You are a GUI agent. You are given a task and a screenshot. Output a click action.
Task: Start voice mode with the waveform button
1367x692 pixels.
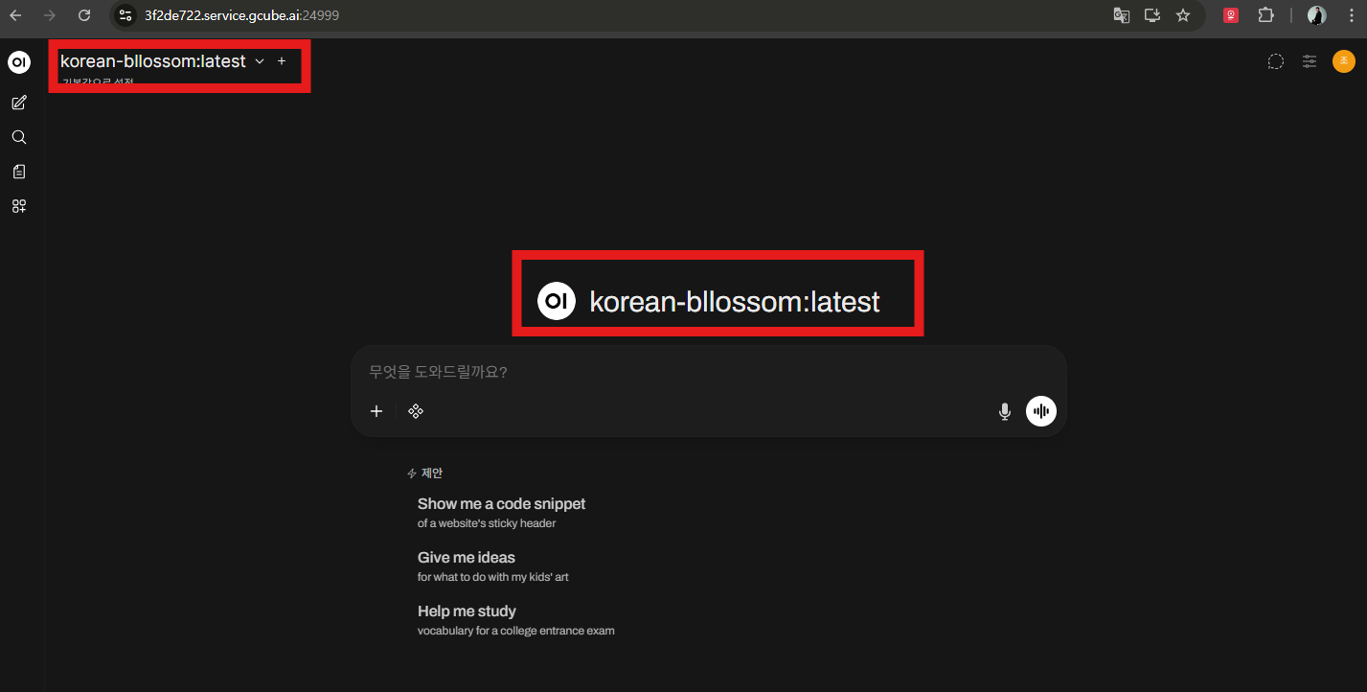coord(1040,411)
